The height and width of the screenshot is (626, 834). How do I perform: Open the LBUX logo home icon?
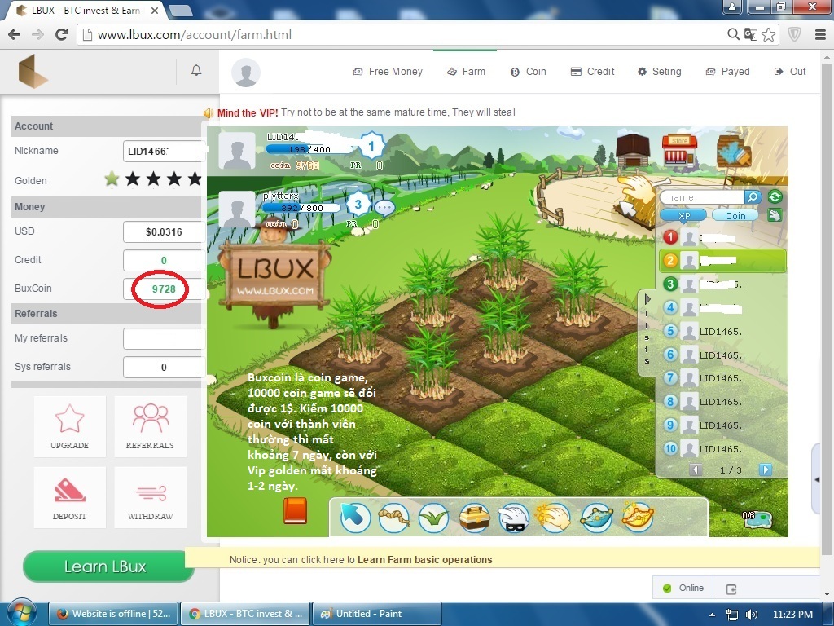33,72
